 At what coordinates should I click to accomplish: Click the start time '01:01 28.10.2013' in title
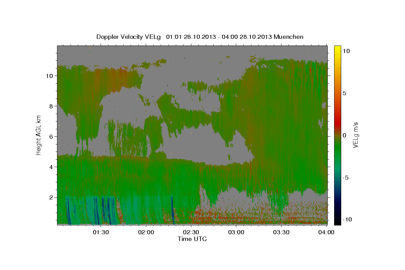190,37
